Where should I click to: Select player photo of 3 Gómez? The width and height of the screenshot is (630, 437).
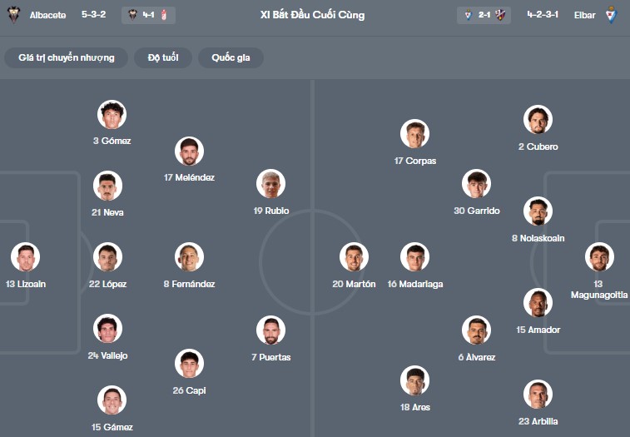(x=112, y=115)
